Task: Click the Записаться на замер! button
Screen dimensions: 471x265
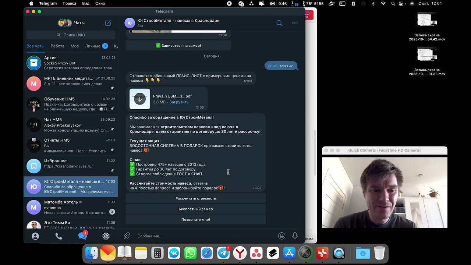Action: [178, 46]
